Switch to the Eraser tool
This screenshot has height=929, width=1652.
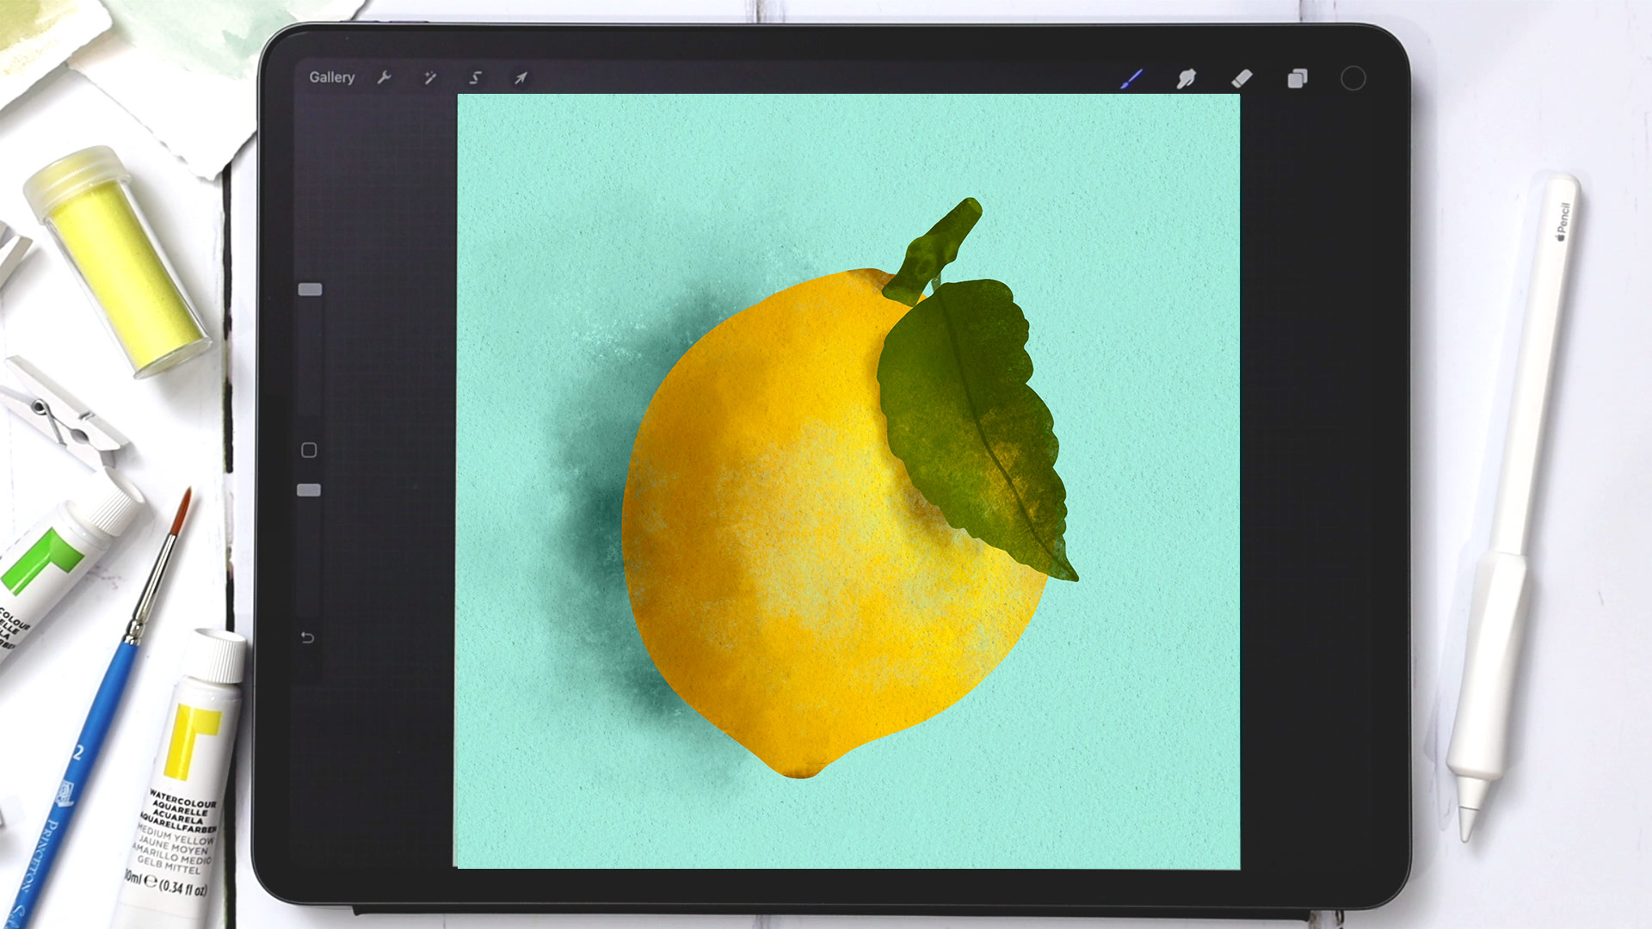[1242, 78]
